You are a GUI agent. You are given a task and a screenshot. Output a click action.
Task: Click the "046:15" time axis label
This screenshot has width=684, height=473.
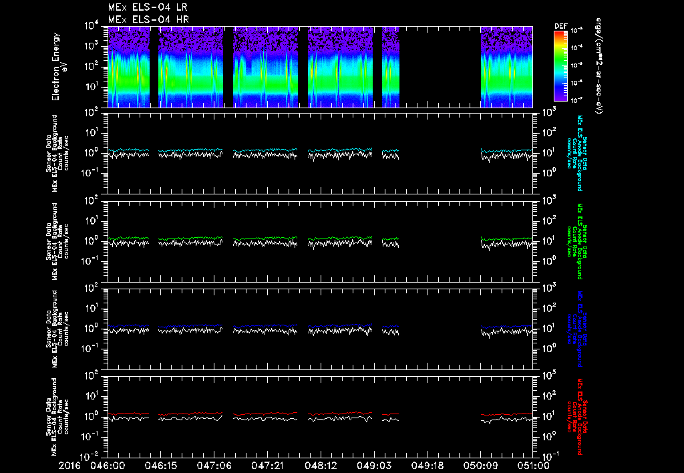(162, 466)
